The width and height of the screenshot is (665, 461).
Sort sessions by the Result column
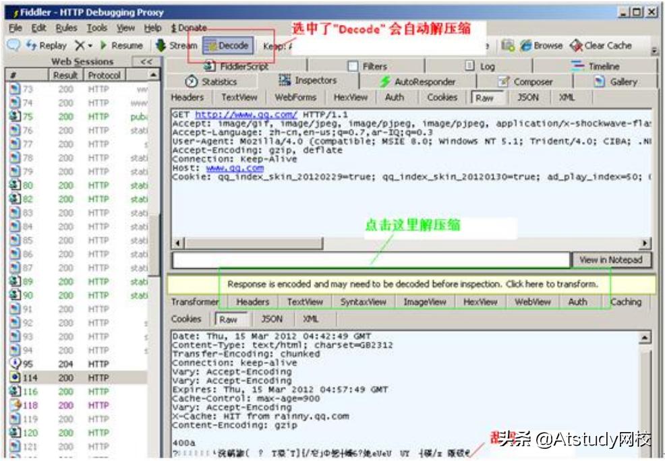point(65,75)
